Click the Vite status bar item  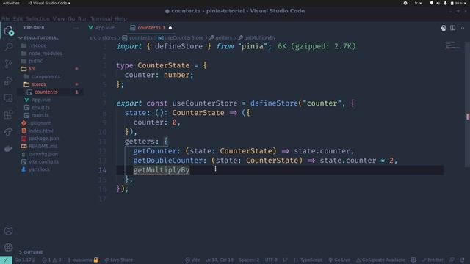point(192,260)
